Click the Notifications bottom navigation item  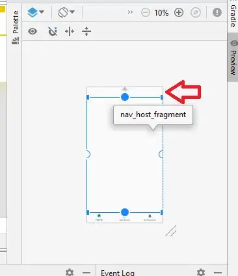(x=150, y=217)
